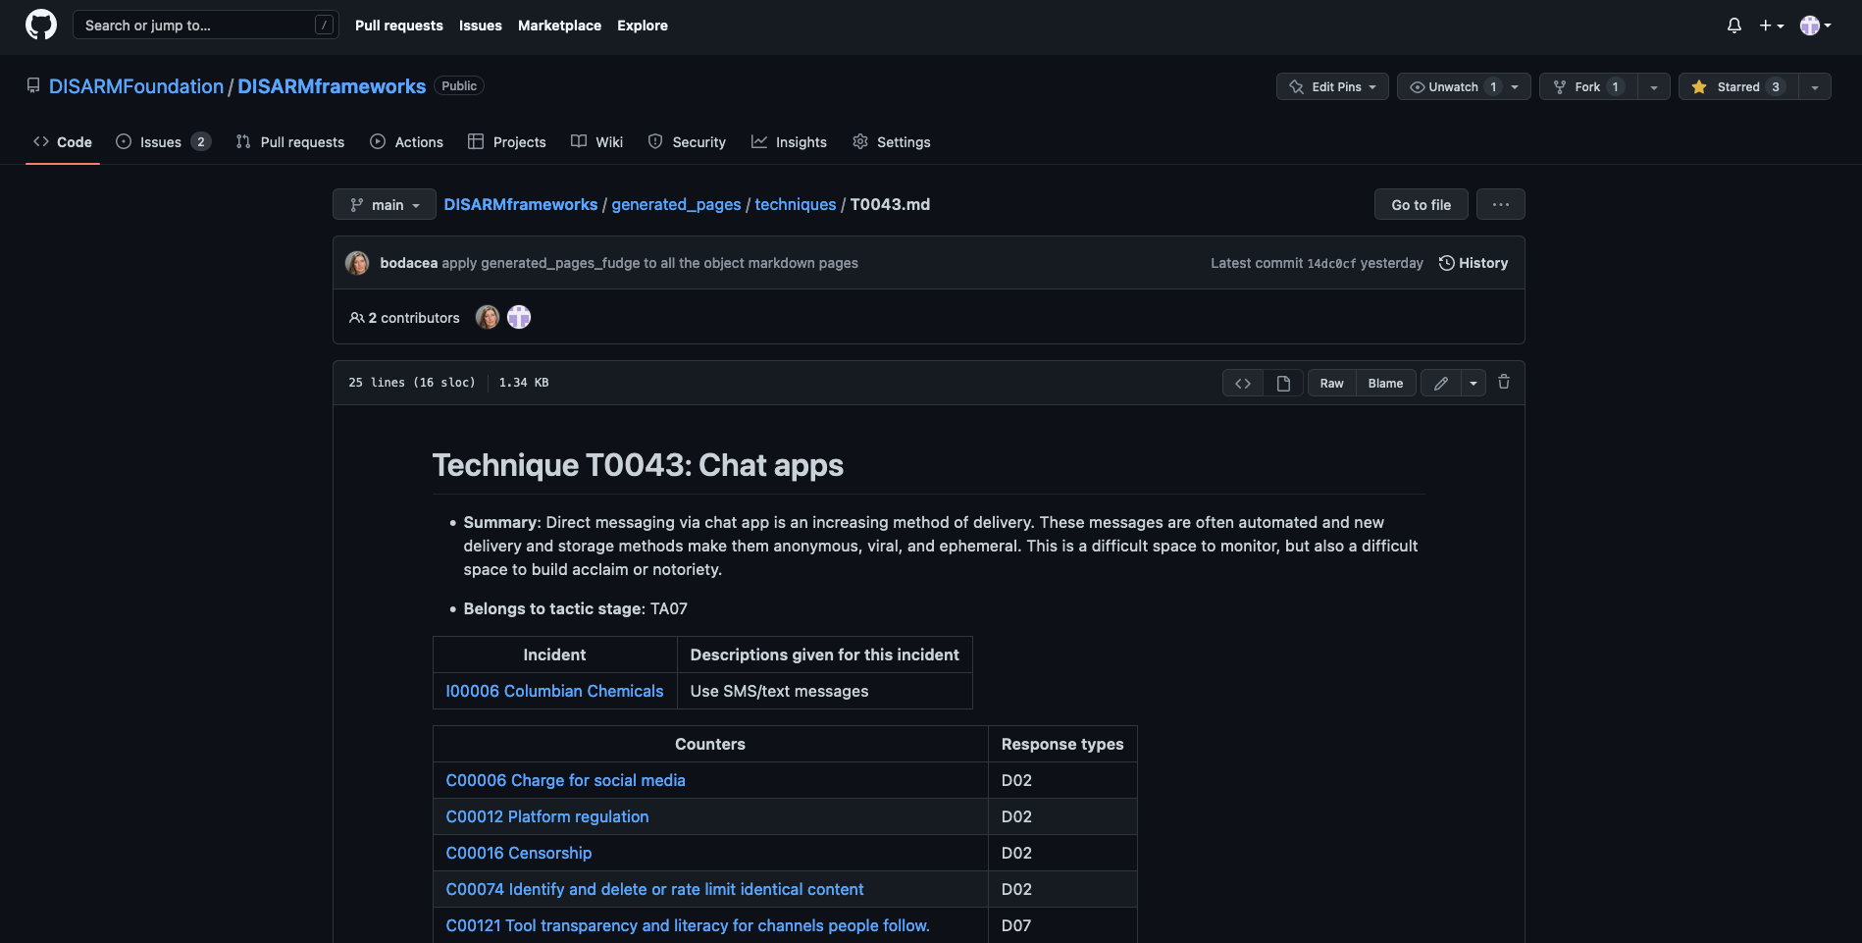Open the Blame view
Image resolution: width=1862 pixels, height=943 pixels.
1385,383
